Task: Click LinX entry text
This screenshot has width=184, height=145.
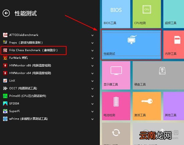Action: point(12,81)
